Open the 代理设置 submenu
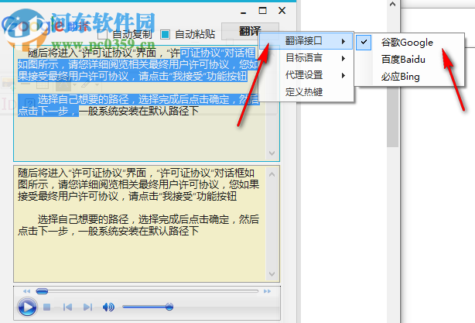This screenshot has width=475, height=323. click(306, 75)
